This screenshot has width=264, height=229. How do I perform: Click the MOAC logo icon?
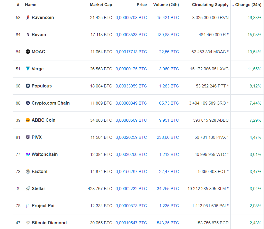click(28, 52)
